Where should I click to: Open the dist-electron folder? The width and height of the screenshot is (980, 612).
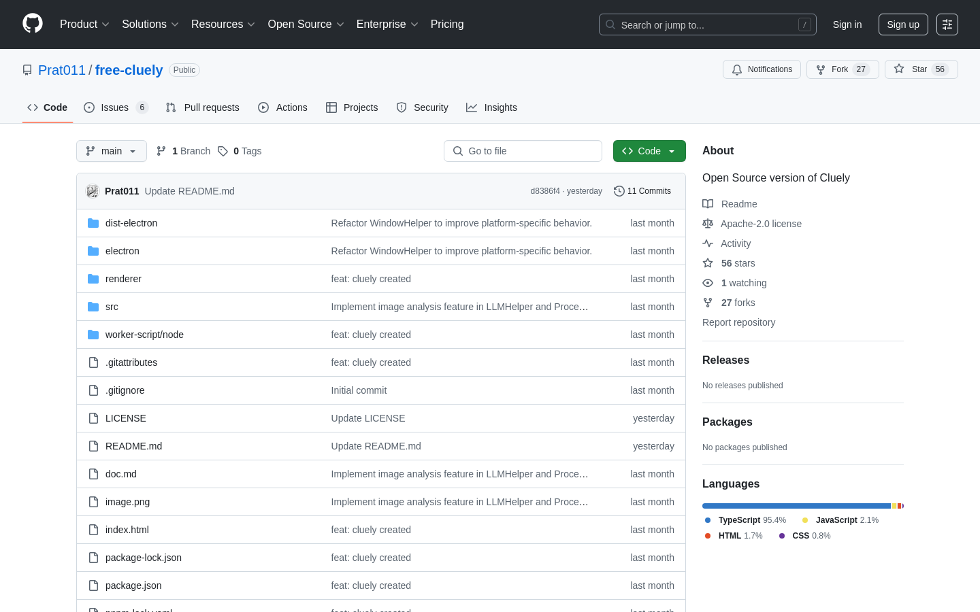131,223
